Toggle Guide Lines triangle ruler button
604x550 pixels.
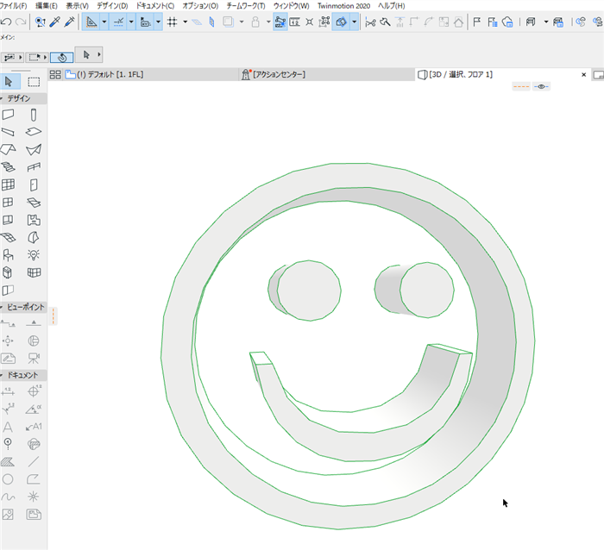(x=91, y=22)
